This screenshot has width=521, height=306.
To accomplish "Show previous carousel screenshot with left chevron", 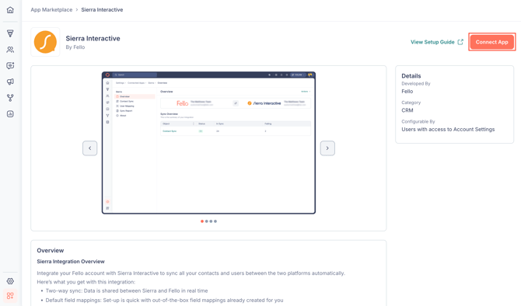I will pos(89,148).
